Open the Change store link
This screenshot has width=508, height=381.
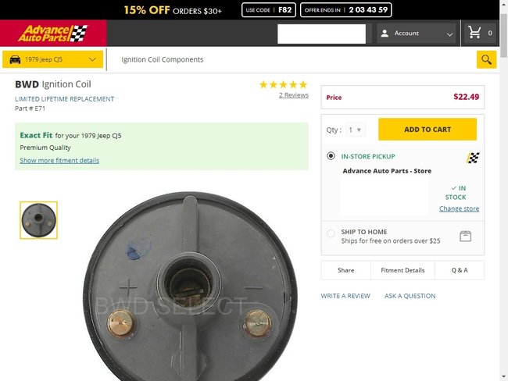459,208
